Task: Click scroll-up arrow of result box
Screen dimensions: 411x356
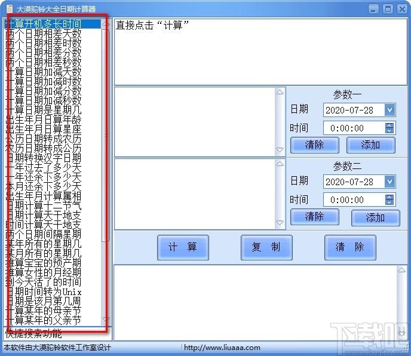Action: (401, 270)
